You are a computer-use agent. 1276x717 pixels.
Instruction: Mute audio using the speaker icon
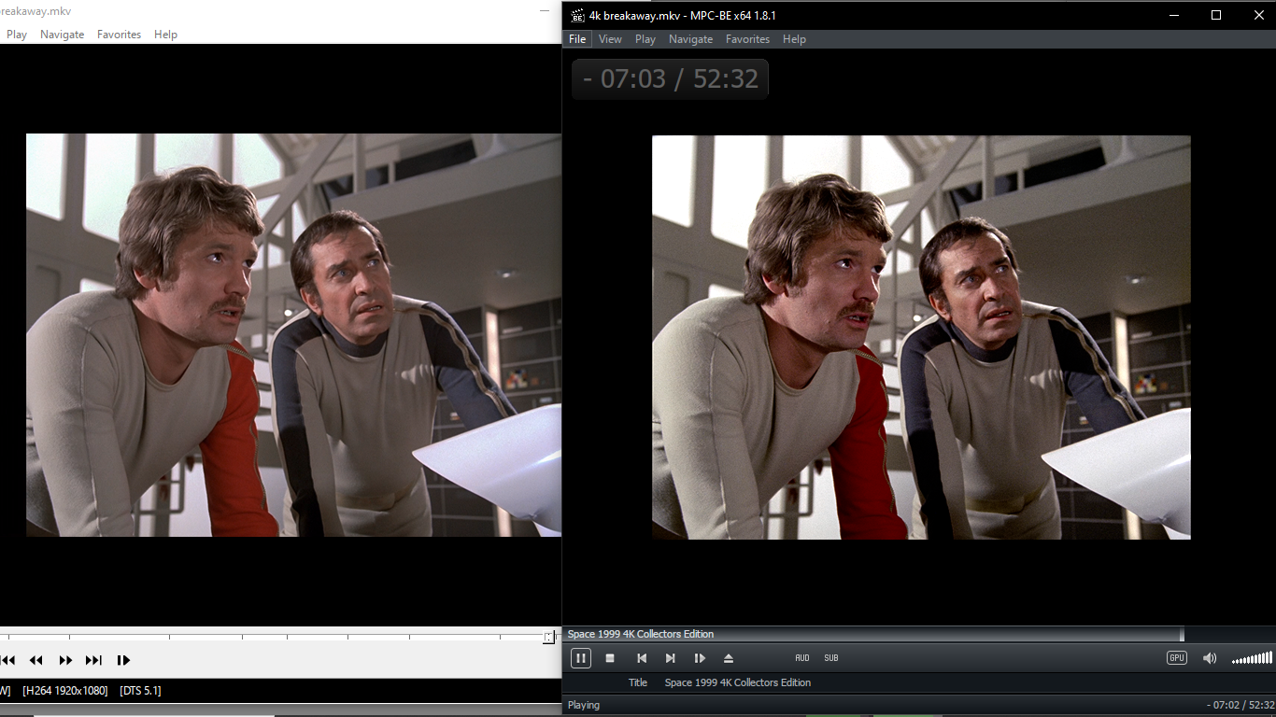1210,658
